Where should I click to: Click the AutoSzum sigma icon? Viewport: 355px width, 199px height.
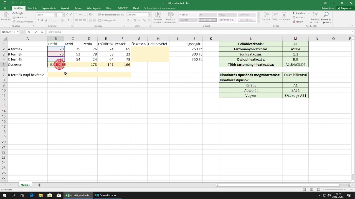tap(294, 13)
